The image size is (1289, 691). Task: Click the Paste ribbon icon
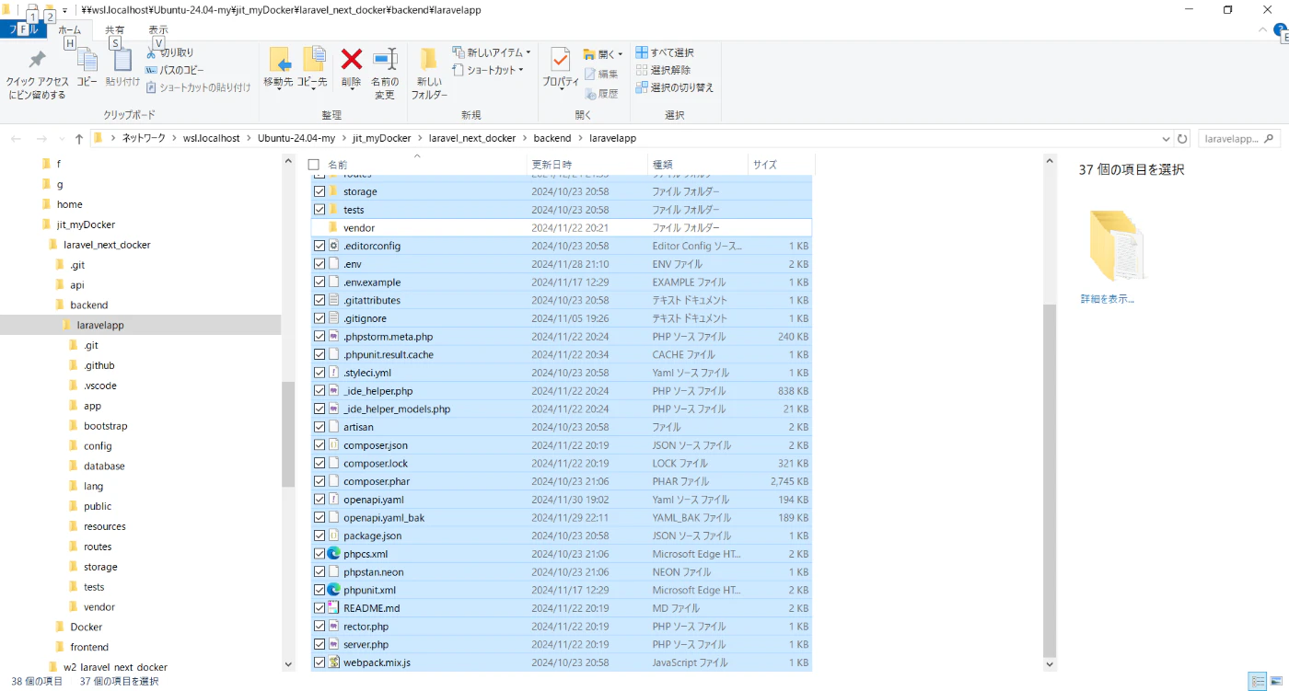pos(122,61)
